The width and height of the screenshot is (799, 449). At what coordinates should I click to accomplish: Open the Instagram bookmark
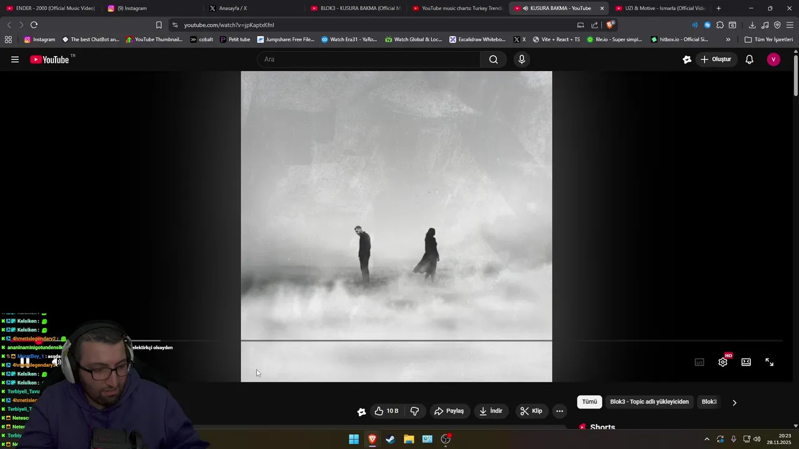click(39, 39)
